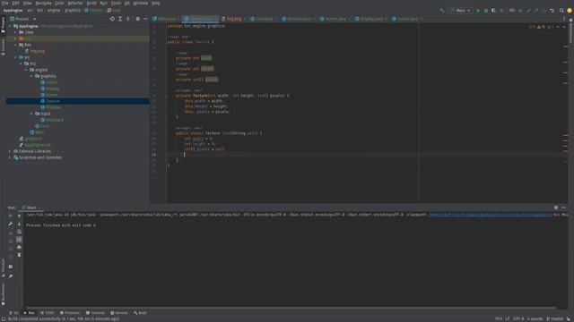
Task: Click the rollback undo icon in toolbar
Action: point(552,11)
